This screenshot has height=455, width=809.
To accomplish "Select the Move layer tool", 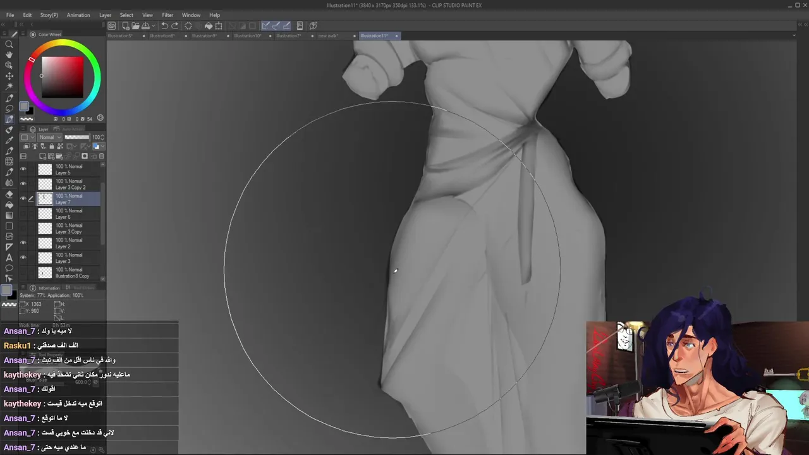I will (x=9, y=76).
